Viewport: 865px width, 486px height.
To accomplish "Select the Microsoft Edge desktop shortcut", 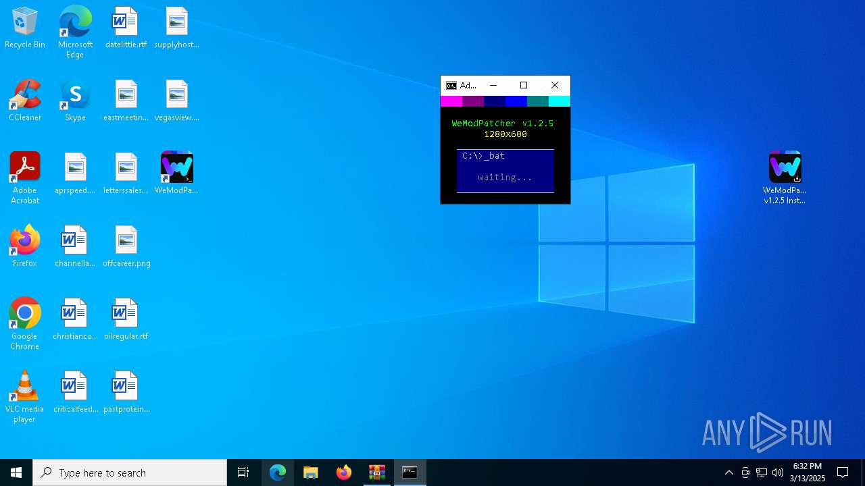I will [75, 32].
